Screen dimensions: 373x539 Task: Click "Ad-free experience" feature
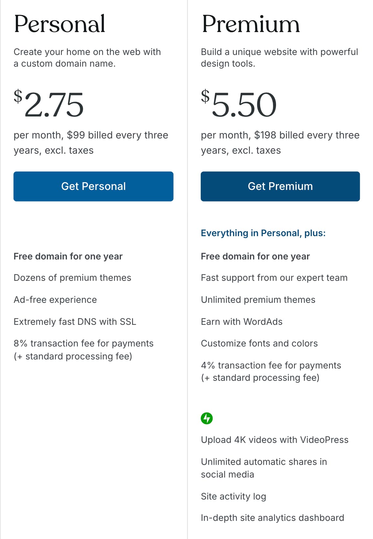(55, 300)
